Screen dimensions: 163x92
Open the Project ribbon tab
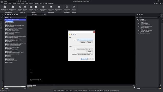[14, 4]
